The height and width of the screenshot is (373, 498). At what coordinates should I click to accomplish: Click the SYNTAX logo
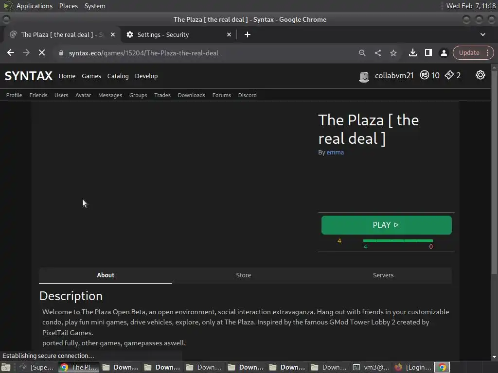coord(29,76)
